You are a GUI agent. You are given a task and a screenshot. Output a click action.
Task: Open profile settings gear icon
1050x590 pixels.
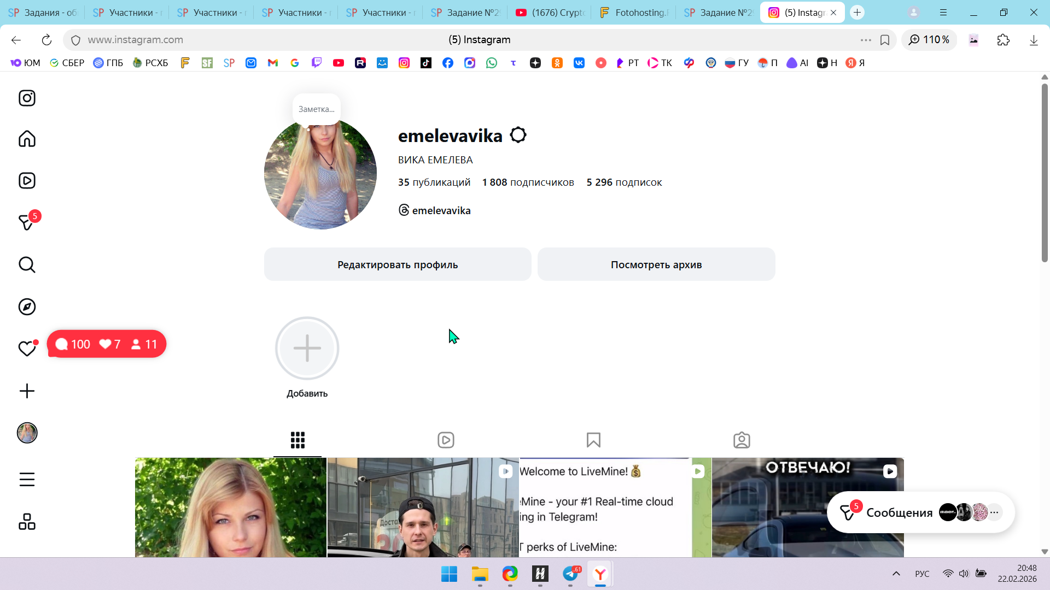pyautogui.click(x=518, y=135)
